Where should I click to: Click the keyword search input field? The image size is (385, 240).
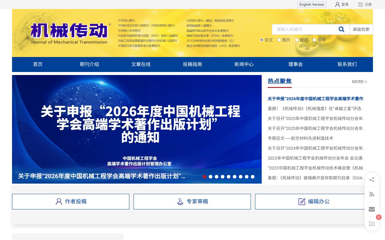pos(304,29)
